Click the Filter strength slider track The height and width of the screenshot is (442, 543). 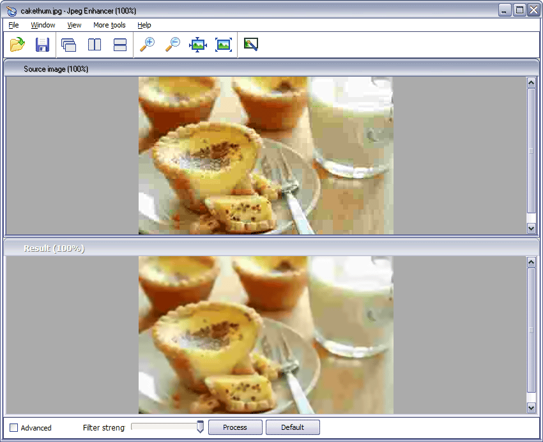164,427
